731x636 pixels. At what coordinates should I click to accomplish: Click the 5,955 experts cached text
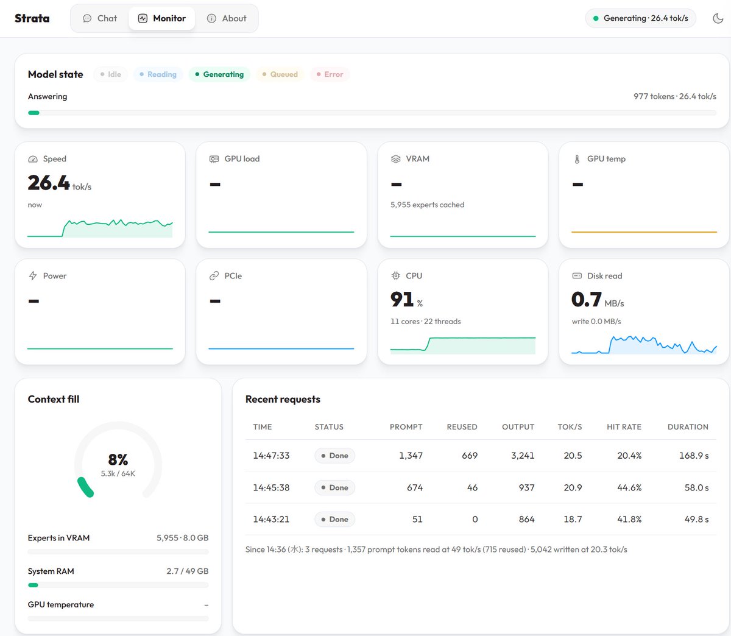(427, 205)
